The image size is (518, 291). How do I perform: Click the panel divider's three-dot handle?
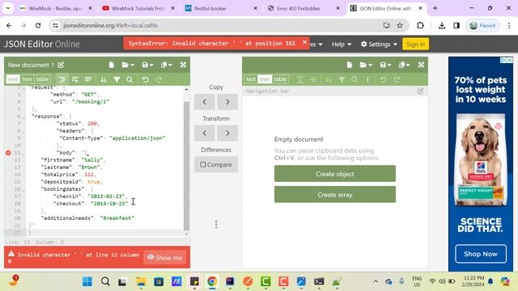pyautogui.click(x=216, y=225)
